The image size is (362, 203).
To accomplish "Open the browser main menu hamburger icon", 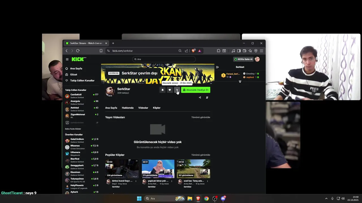I will tap(261, 51).
